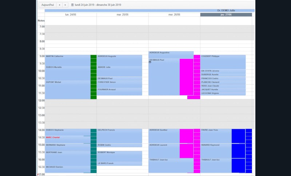Select the mer. 26/06 day header
The height and width of the screenshot is (176, 291).
click(x=174, y=15)
